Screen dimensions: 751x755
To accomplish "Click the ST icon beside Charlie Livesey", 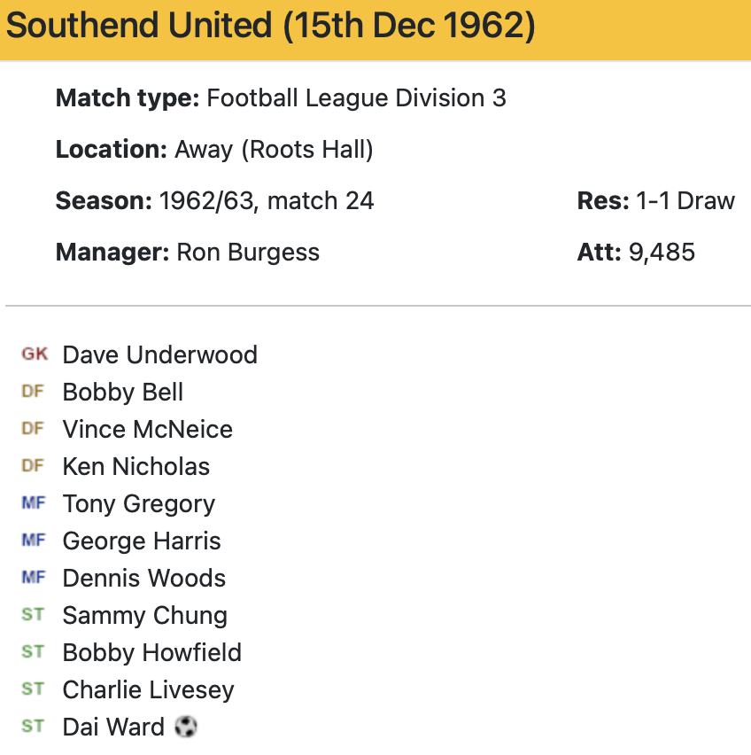I will point(33,689).
